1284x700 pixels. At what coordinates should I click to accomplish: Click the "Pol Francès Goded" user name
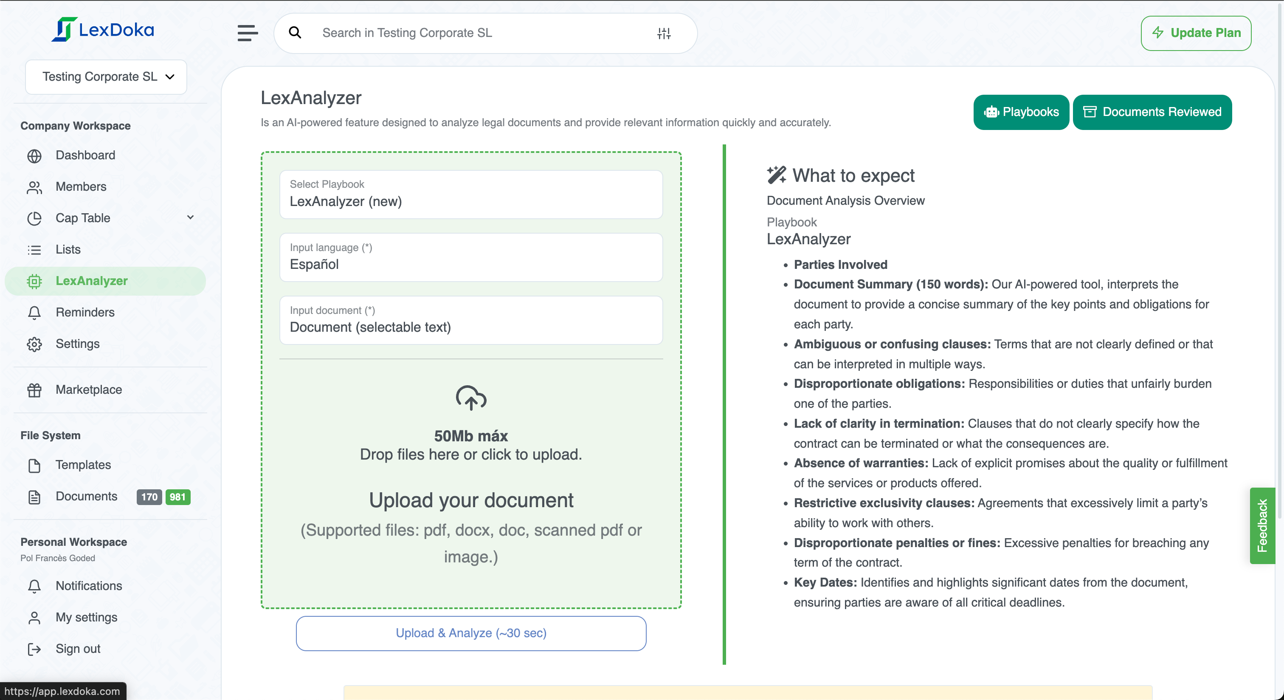(58, 558)
